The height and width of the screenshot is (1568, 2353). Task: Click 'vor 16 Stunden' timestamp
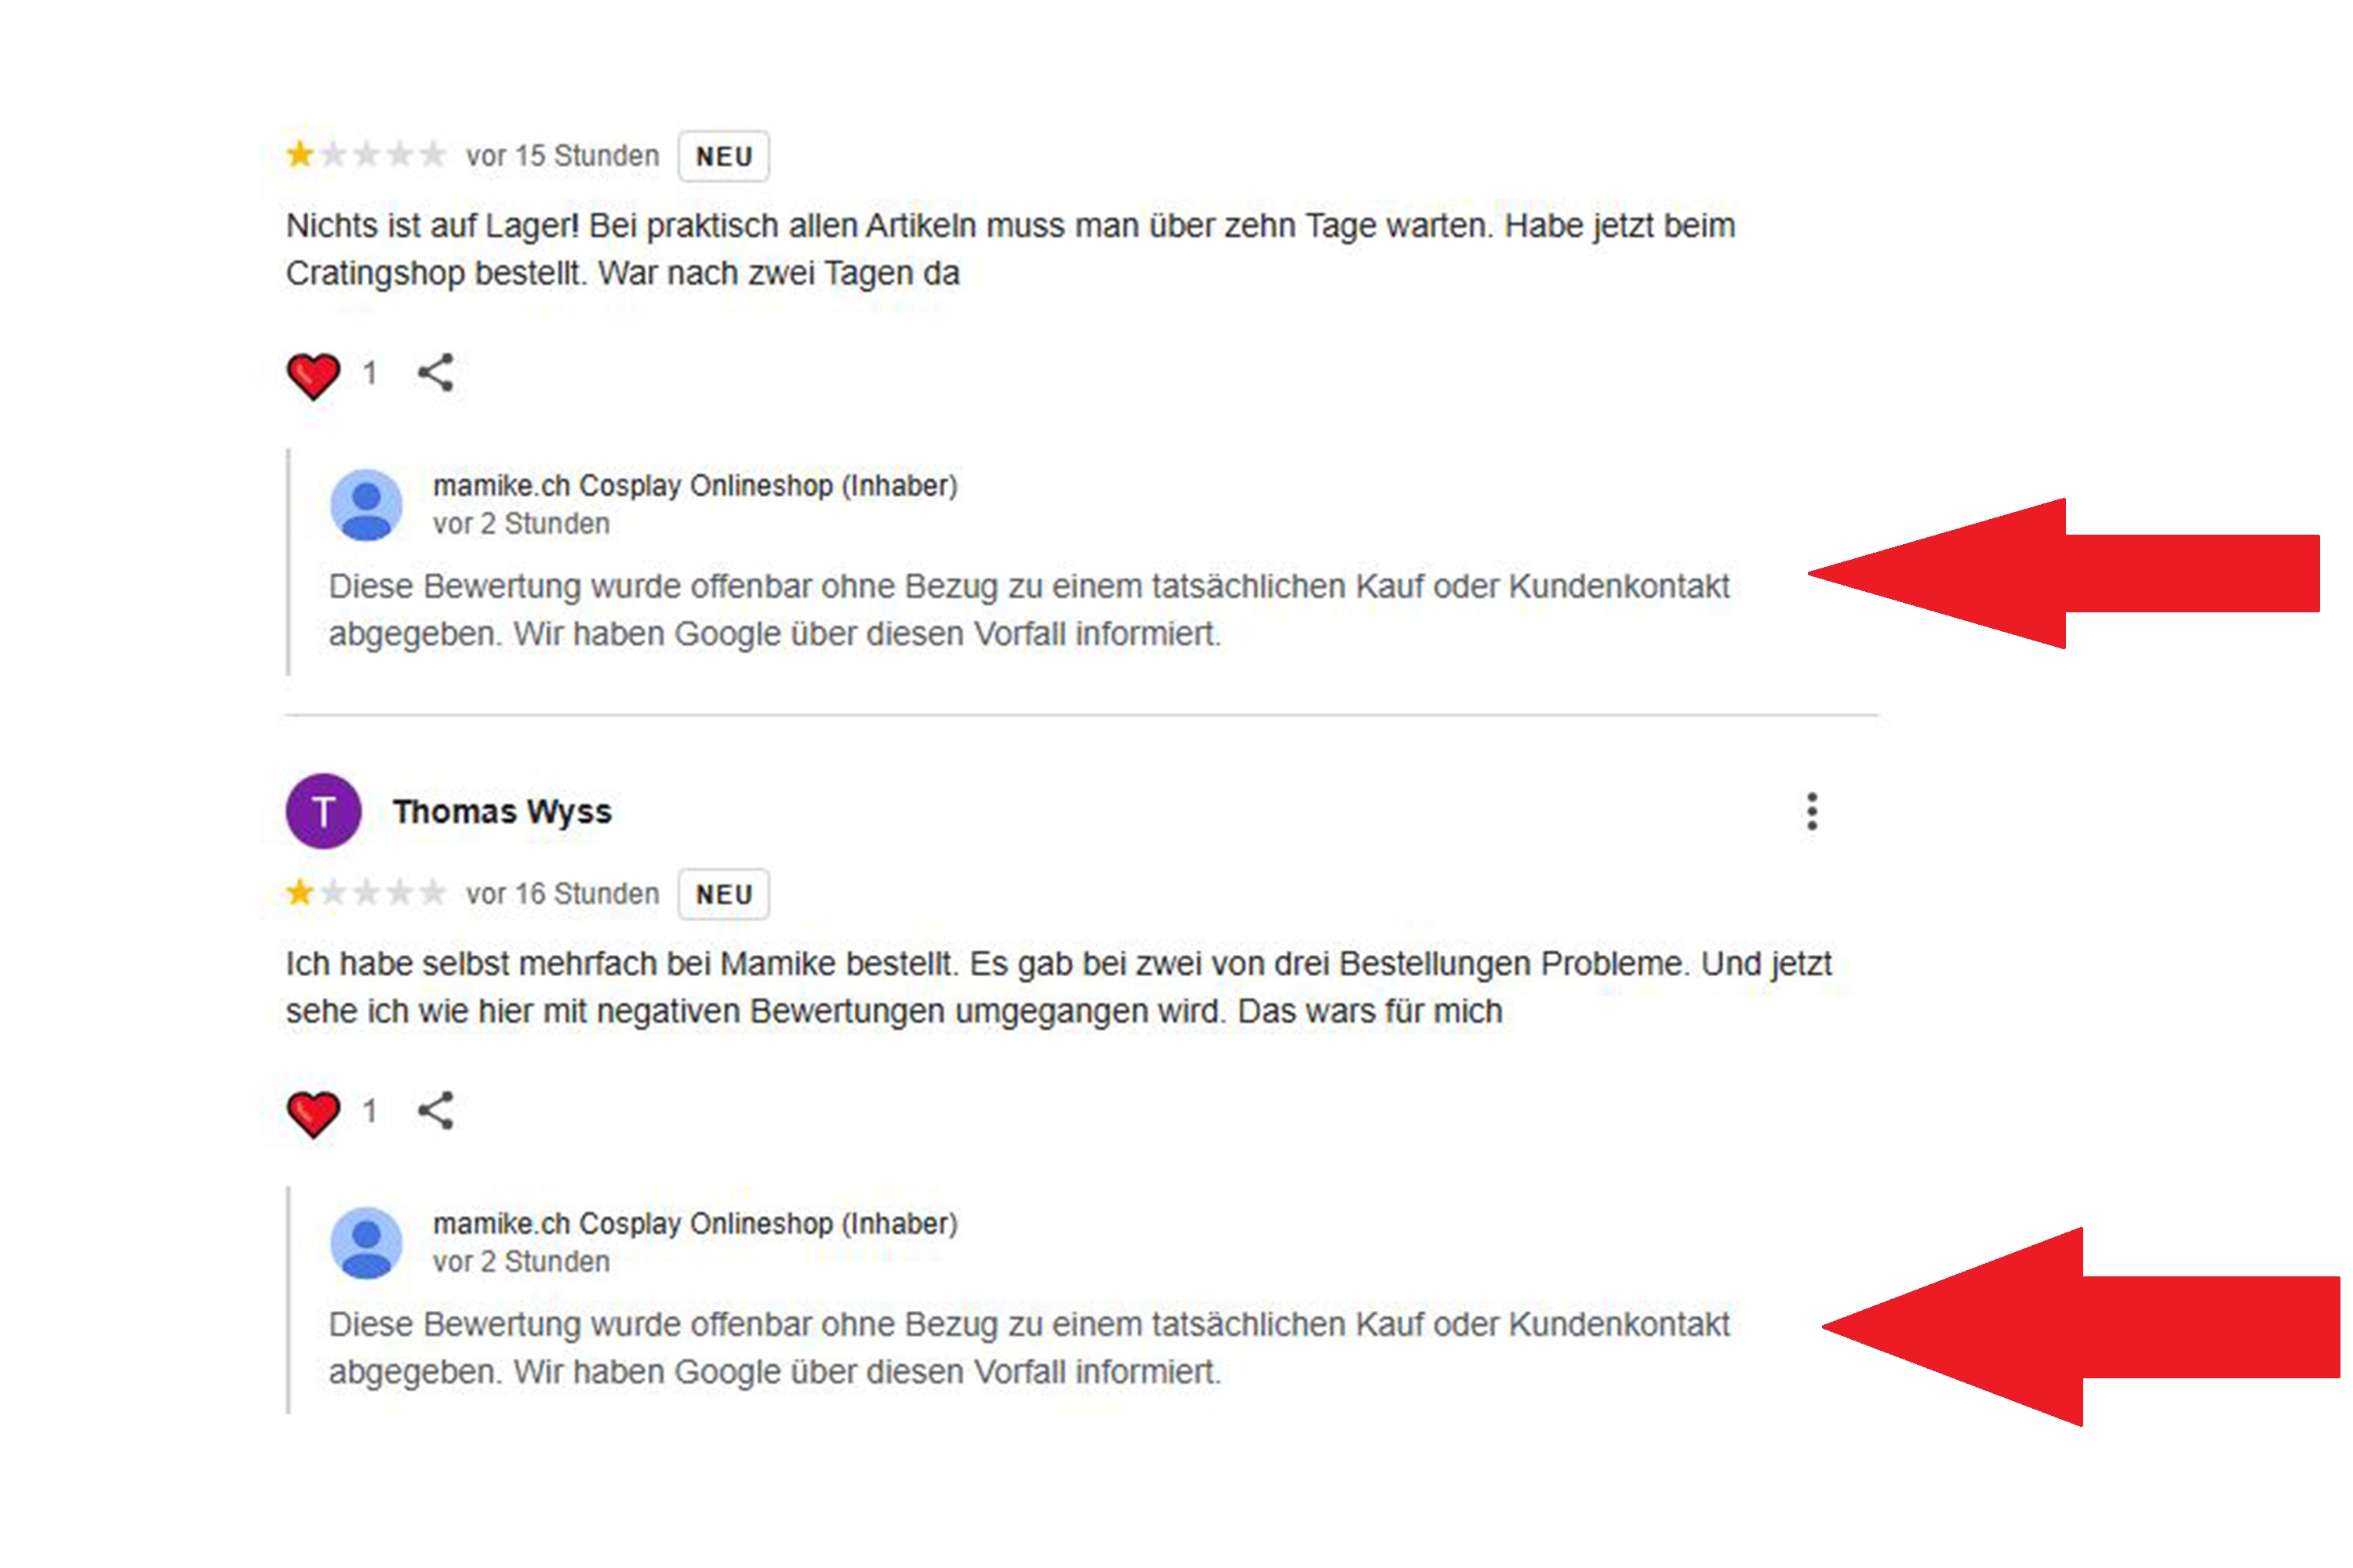(x=562, y=894)
